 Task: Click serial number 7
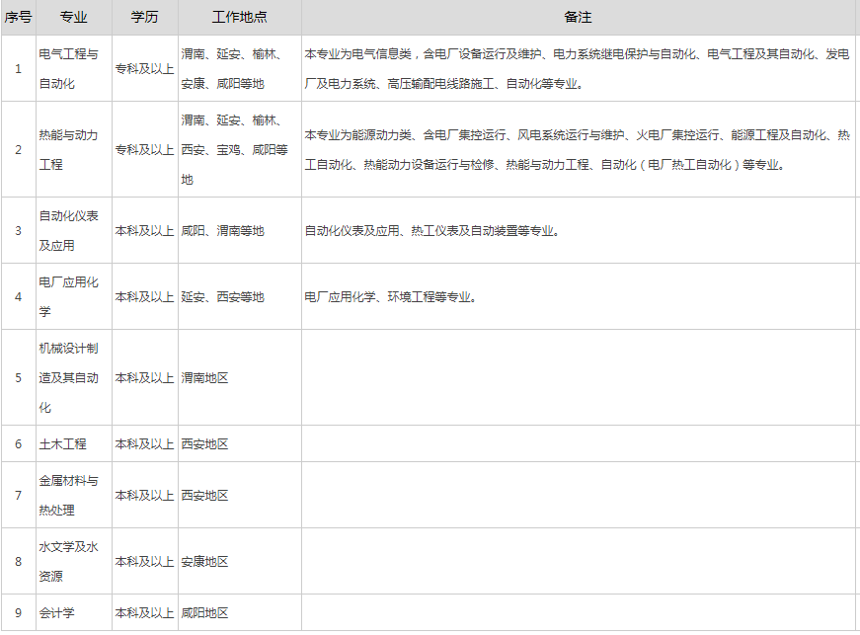[x=18, y=495]
